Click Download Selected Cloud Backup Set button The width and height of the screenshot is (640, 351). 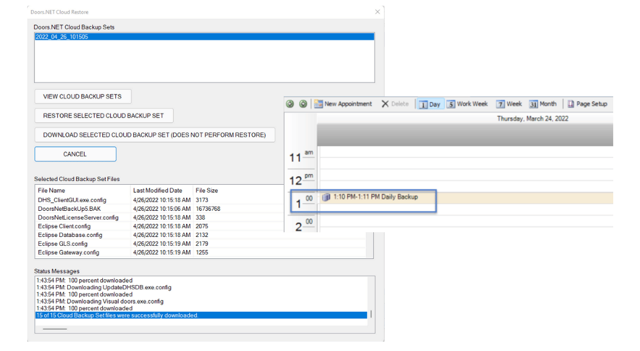155,135
